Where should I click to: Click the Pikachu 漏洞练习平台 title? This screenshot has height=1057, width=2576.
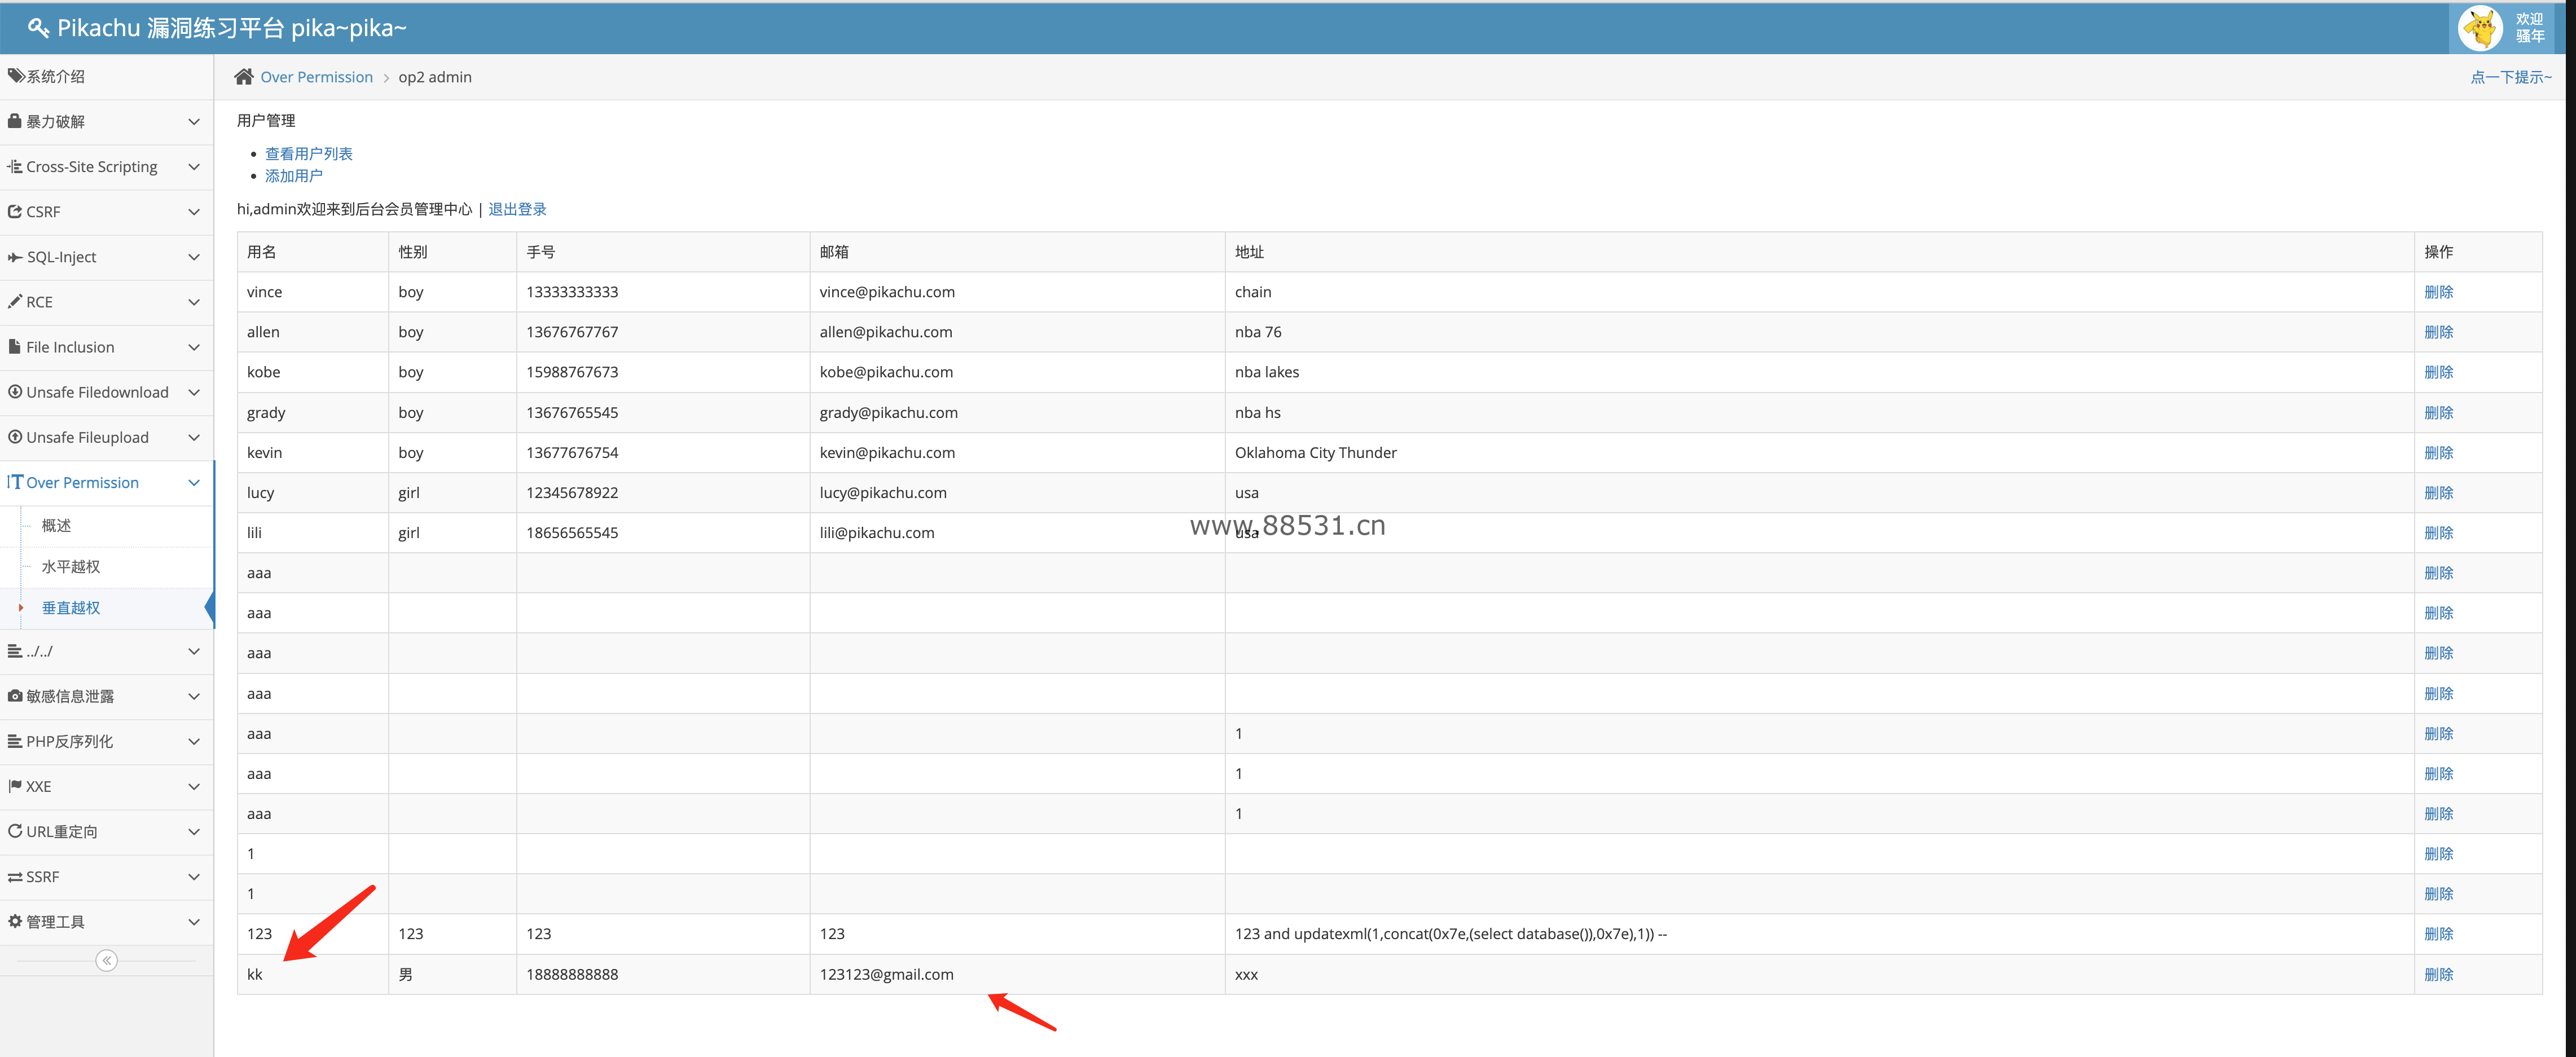tap(232, 28)
